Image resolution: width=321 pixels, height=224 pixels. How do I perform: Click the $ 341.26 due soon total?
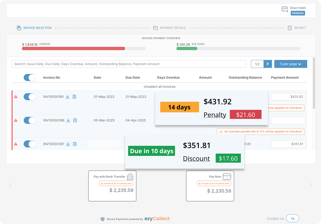tap(183, 44)
